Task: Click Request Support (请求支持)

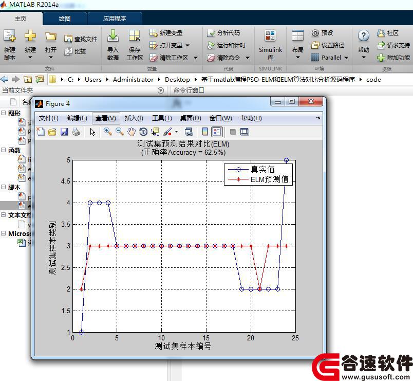Action: [393, 45]
